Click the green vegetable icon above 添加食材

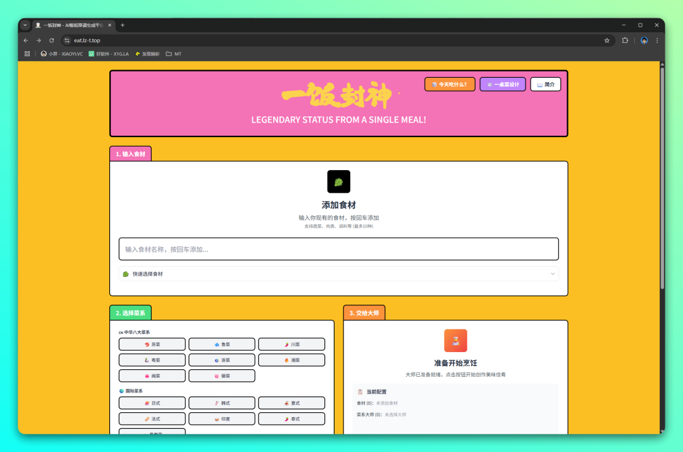pyautogui.click(x=338, y=181)
